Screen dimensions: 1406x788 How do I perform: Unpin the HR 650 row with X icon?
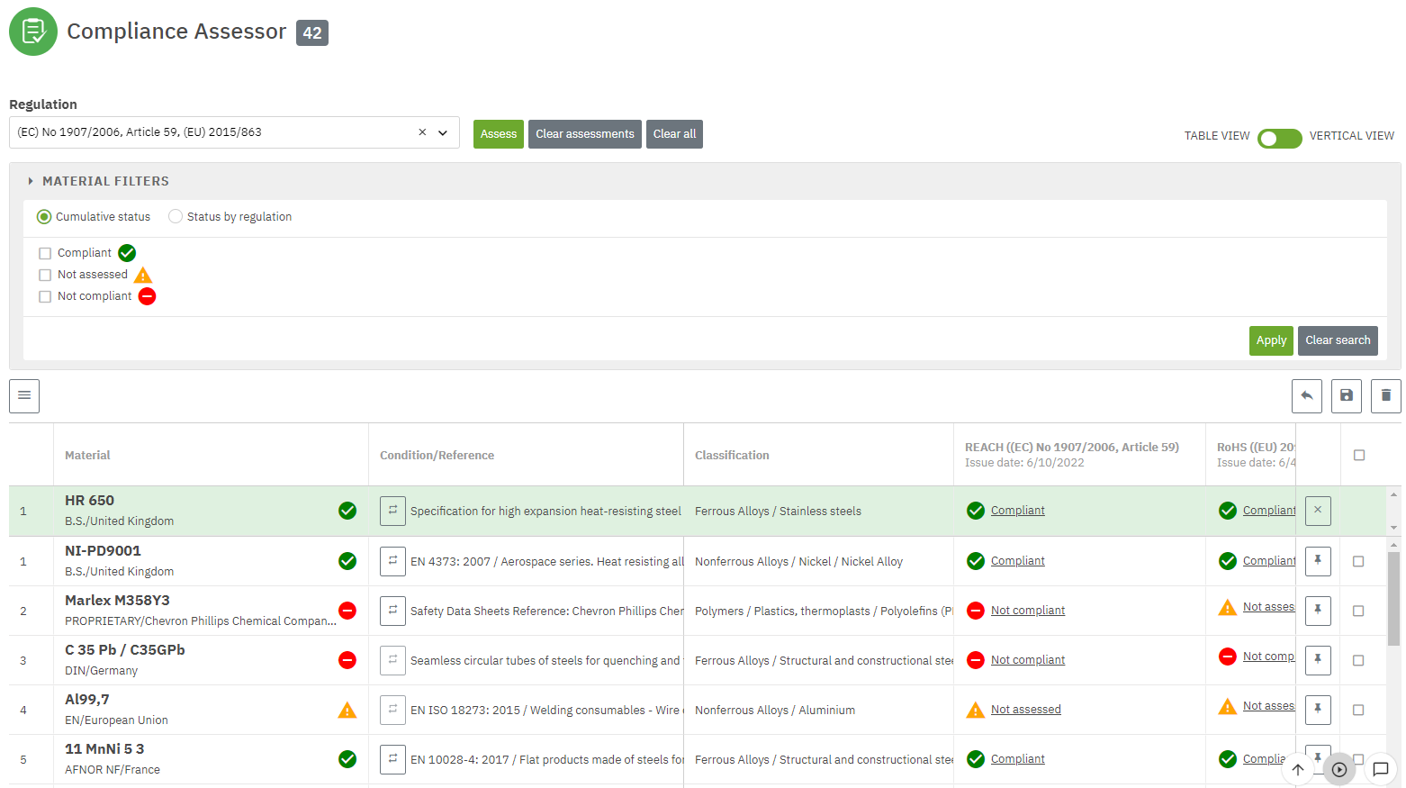(1317, 511)
